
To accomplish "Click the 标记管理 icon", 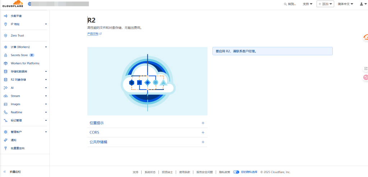I will pos(6,121).
